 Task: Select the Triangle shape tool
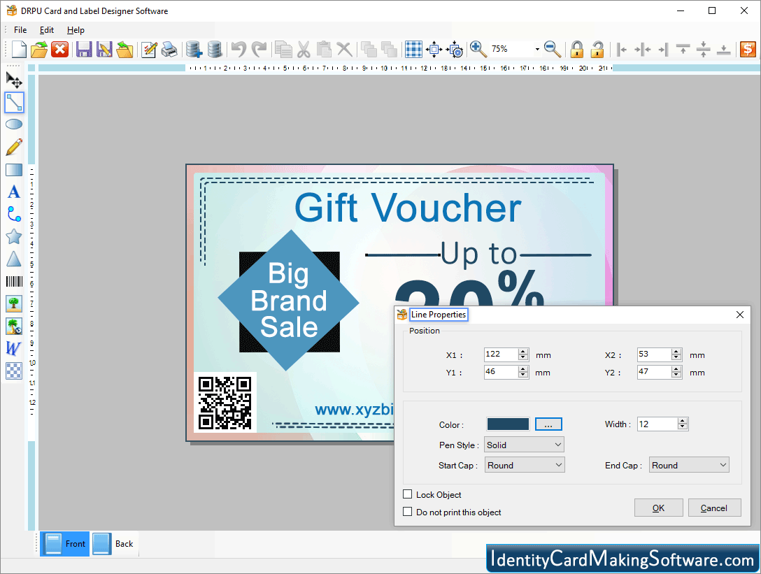tap(14, 259)
